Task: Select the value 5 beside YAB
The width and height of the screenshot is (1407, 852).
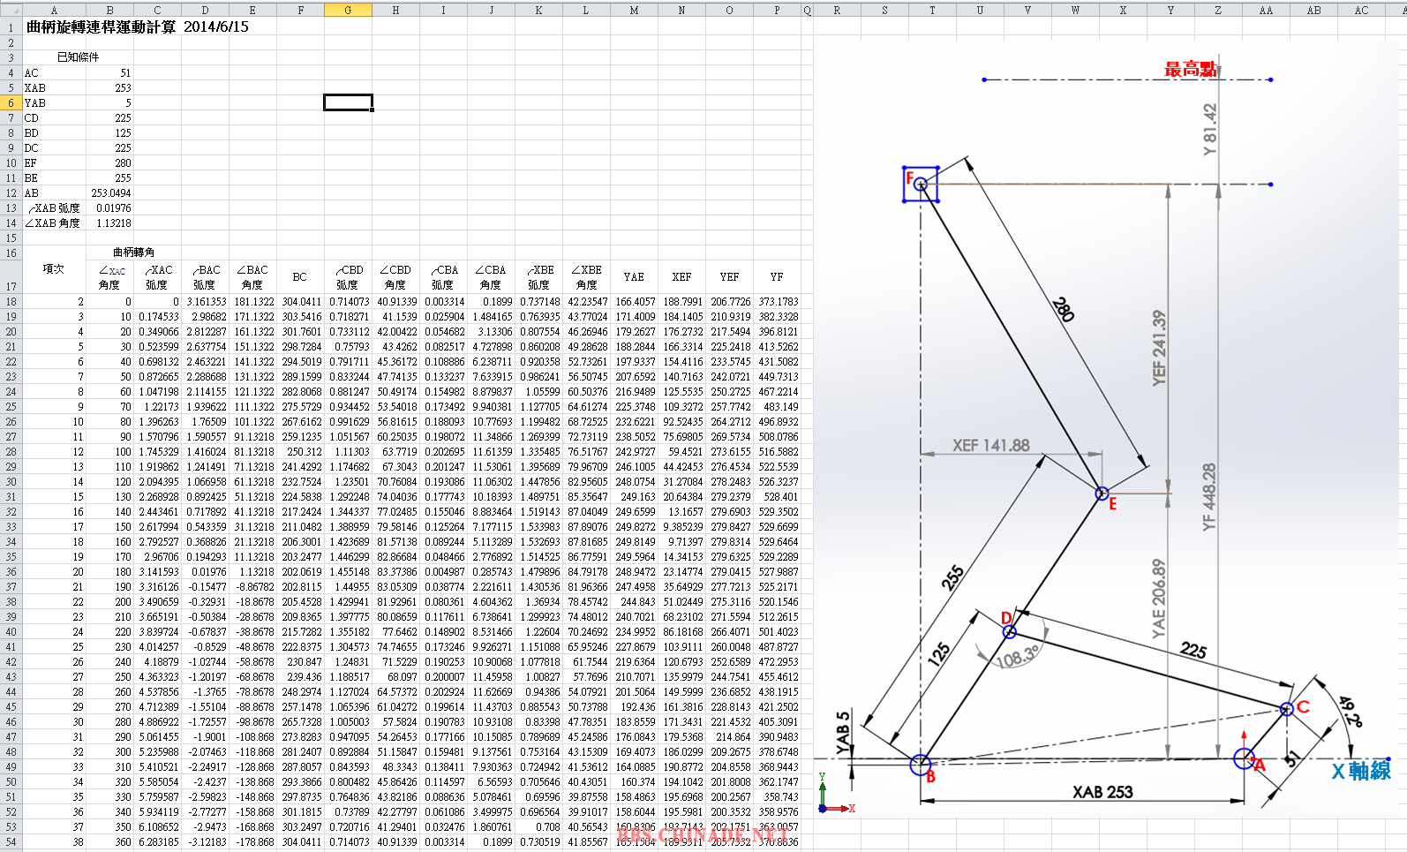Action: coord(109,102)
